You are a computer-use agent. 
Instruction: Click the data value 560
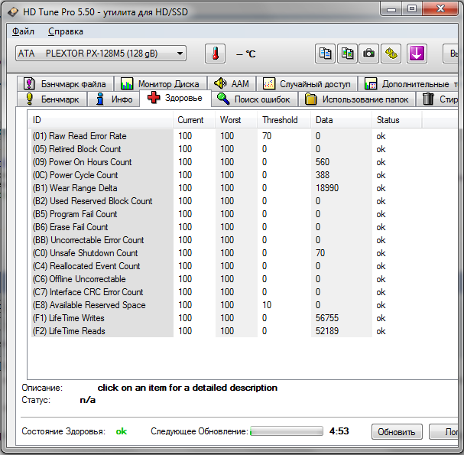pyautogui.click(x=323, y=162)
